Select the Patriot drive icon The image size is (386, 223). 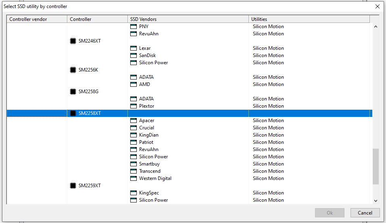(x=134, y=142)
